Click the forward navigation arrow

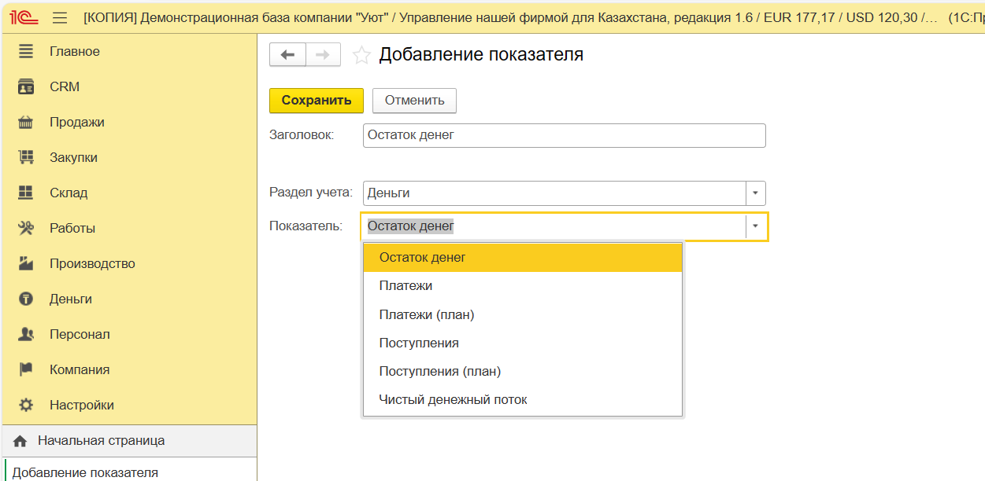[322, 54]
